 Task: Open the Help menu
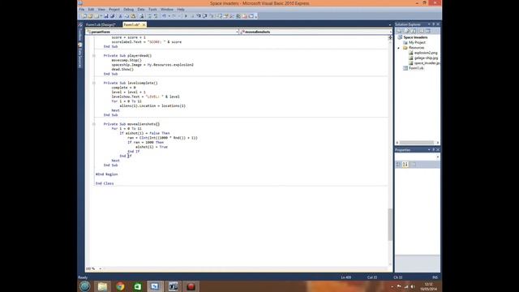pos(180,9)
